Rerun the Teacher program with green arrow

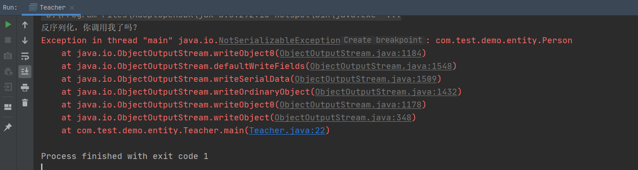coord(8,25)
